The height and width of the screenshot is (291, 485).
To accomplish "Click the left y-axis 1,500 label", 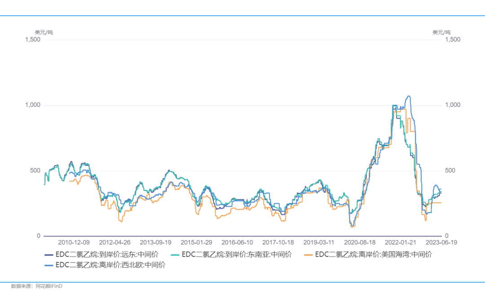I will coord(33,39).
